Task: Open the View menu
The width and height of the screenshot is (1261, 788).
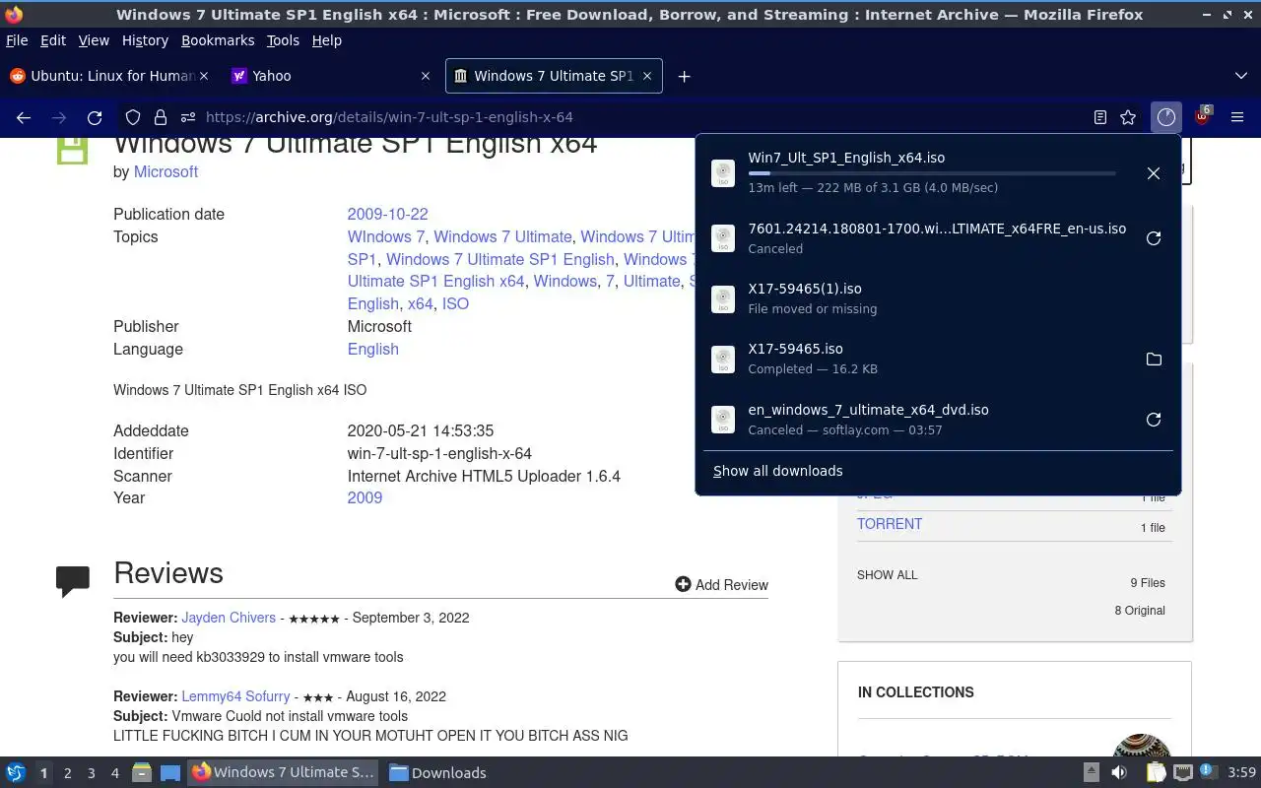Action: (94, 40)
